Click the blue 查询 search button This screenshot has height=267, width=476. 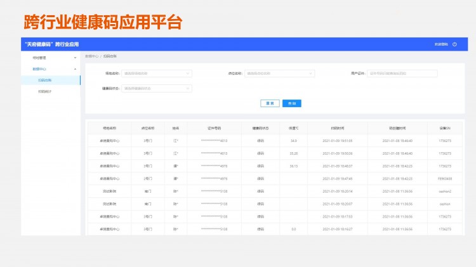pyautogui.click(x=292, y=103)
